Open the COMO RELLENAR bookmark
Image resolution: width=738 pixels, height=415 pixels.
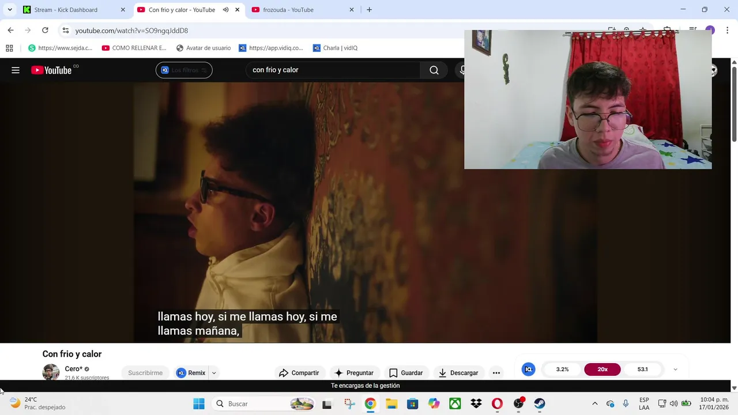coord(134,48)
